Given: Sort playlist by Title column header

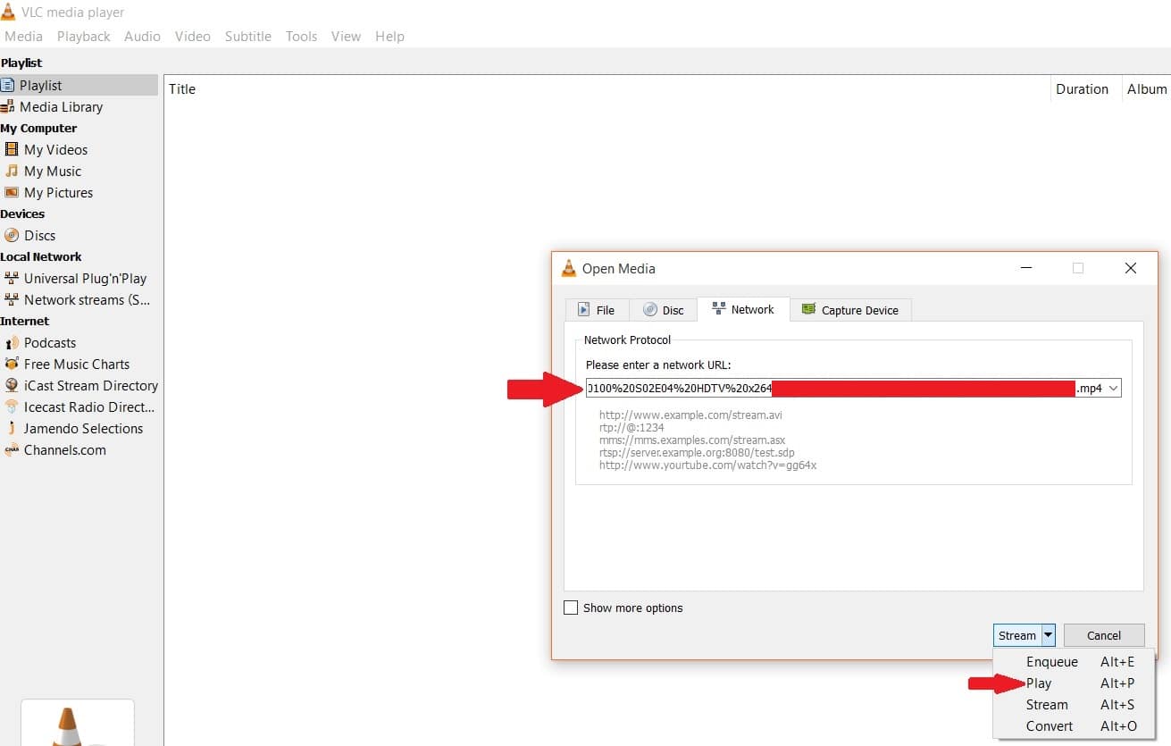Looking at the screenshot, I should pos(182,89).
